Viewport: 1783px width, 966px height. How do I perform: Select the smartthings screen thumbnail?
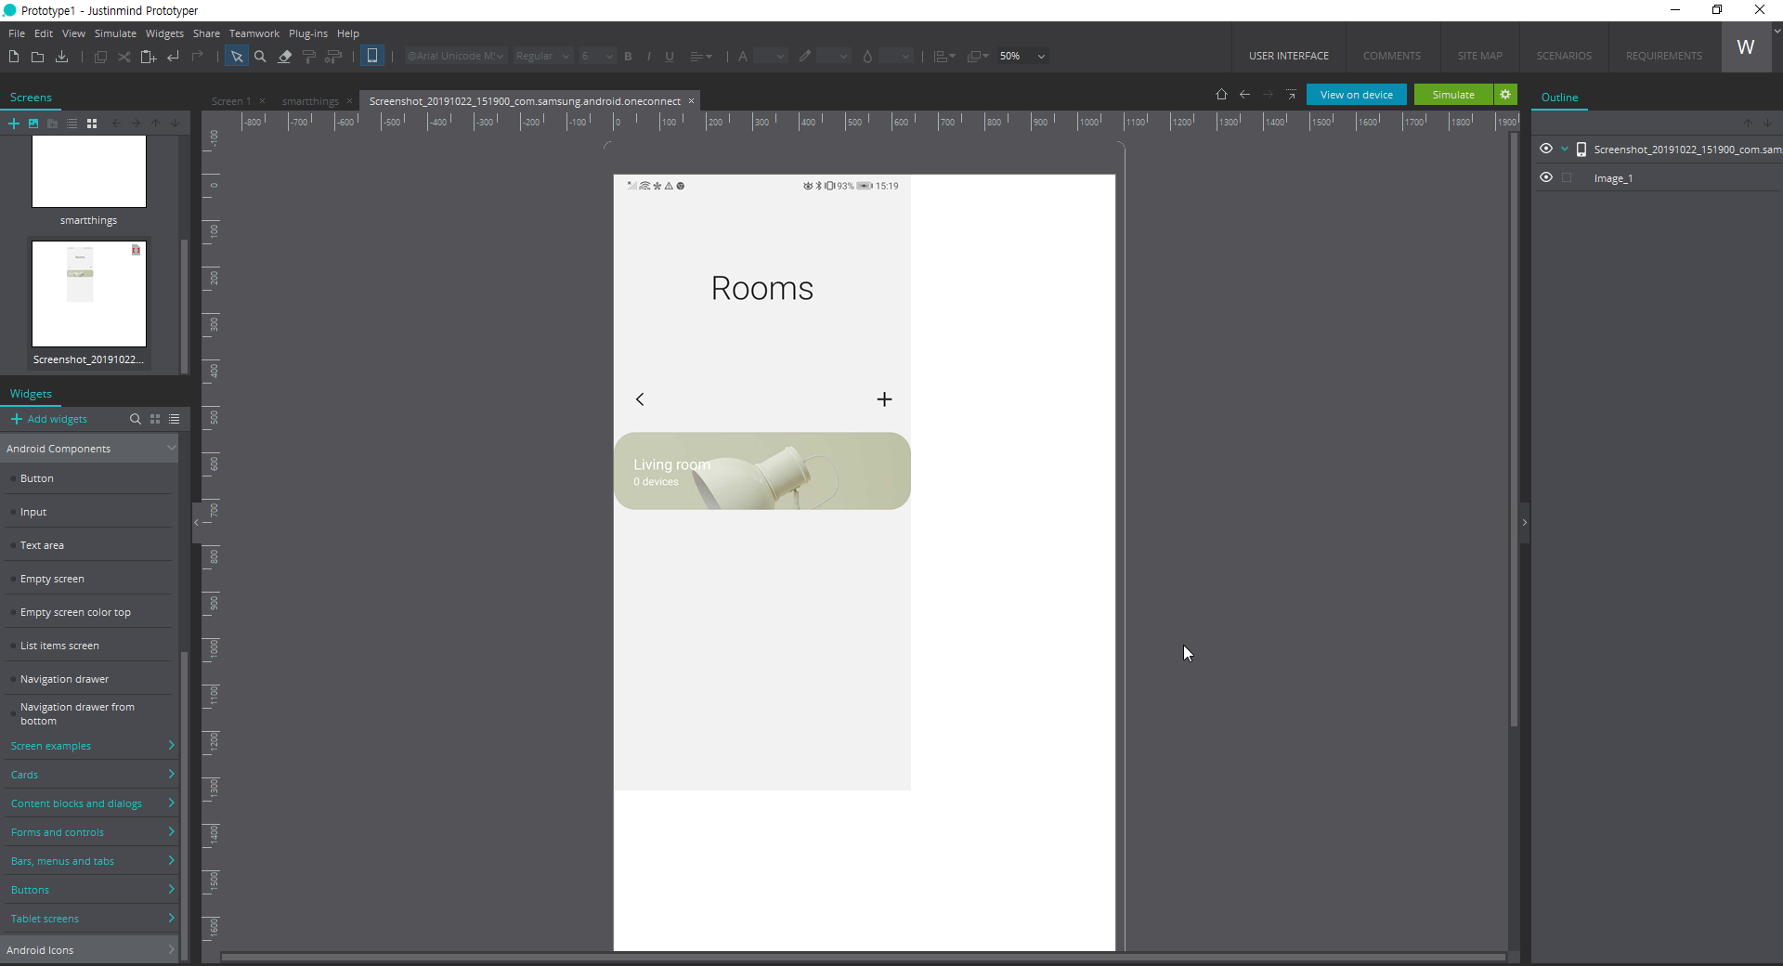tap(89, 172)
